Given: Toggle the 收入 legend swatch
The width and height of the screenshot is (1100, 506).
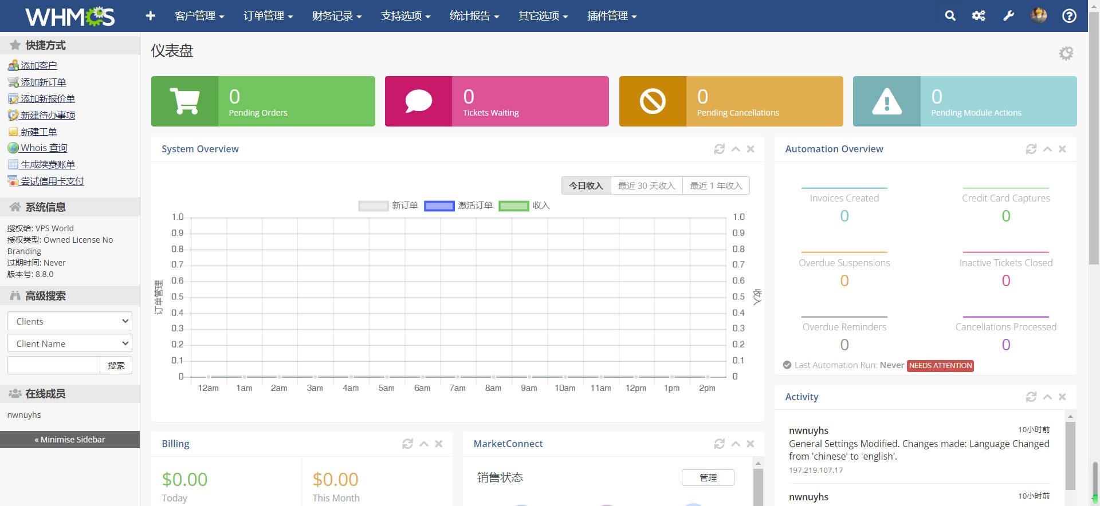Looking at the screenshot, I should click(514, 205).
